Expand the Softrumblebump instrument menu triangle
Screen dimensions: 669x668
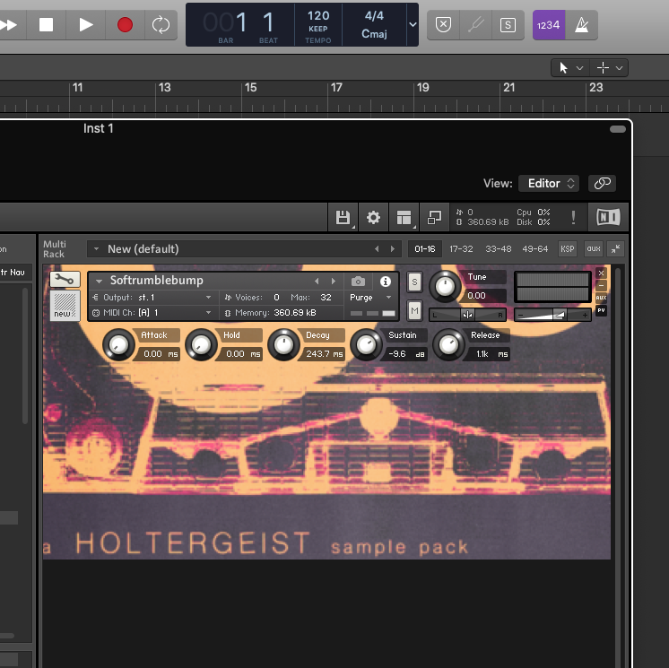[x=99, y=282]
